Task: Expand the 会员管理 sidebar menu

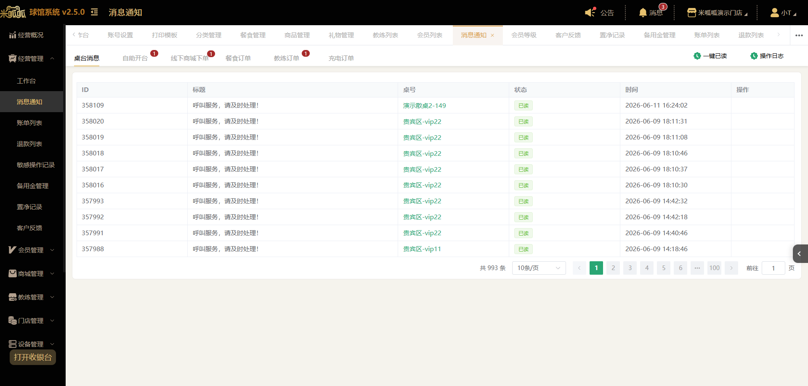Action: point(32,250)
